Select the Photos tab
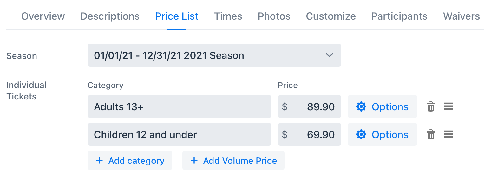 pyautogui.click(x=274, y=16)
